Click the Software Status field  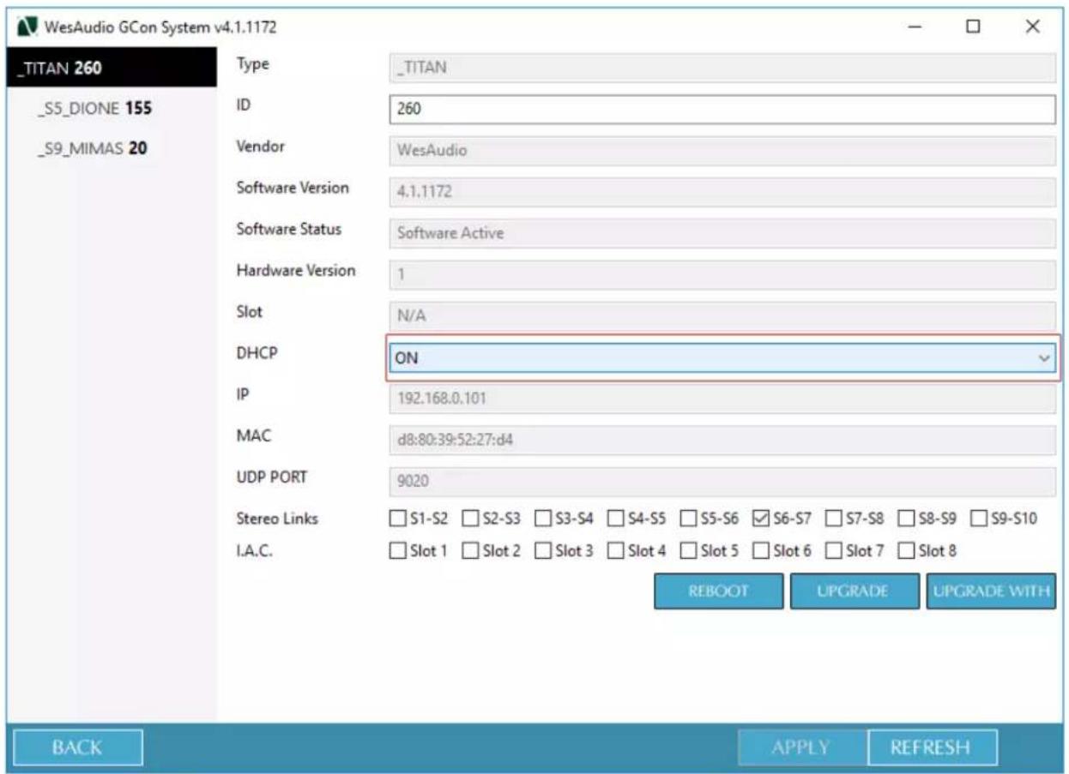722,232
